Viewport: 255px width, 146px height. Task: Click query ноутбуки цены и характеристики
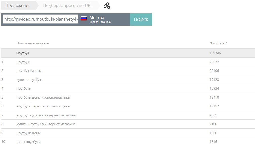pyautogui.click(x=43, y=97)
